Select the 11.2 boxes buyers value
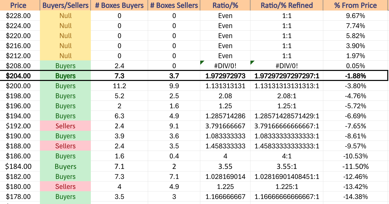This screenshot has width=389, height=204. click(x=119, y=86)
